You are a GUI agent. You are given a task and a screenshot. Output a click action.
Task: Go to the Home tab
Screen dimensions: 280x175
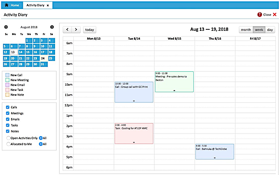click(12, 5)
